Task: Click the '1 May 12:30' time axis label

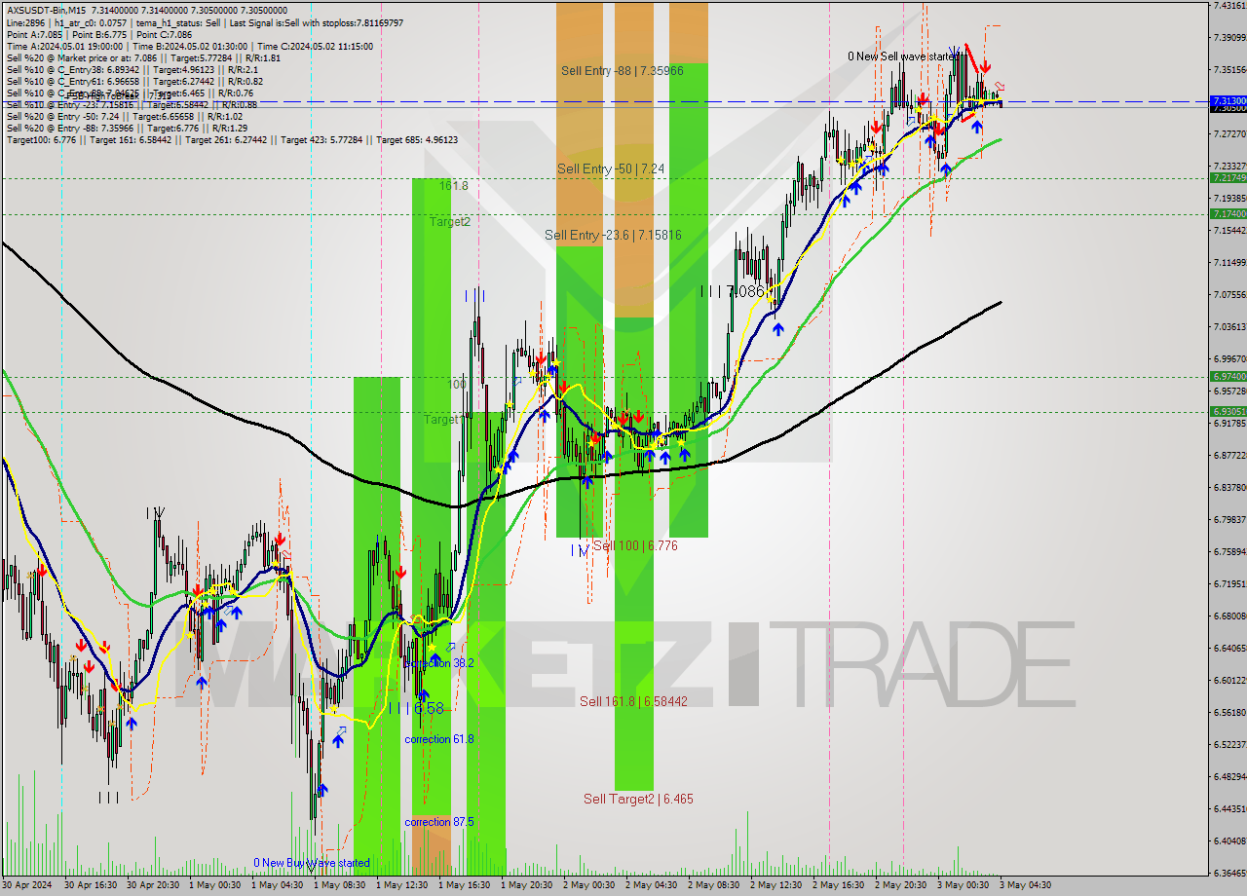Action: (x=403, y=885)
